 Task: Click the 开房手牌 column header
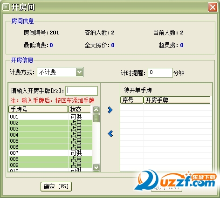point(177,100)
